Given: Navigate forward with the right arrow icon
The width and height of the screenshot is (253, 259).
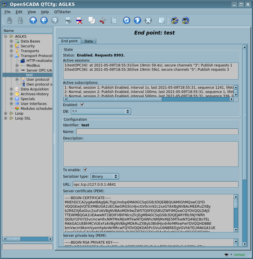Looking at the screenshot, I should (x=55, y=21).
